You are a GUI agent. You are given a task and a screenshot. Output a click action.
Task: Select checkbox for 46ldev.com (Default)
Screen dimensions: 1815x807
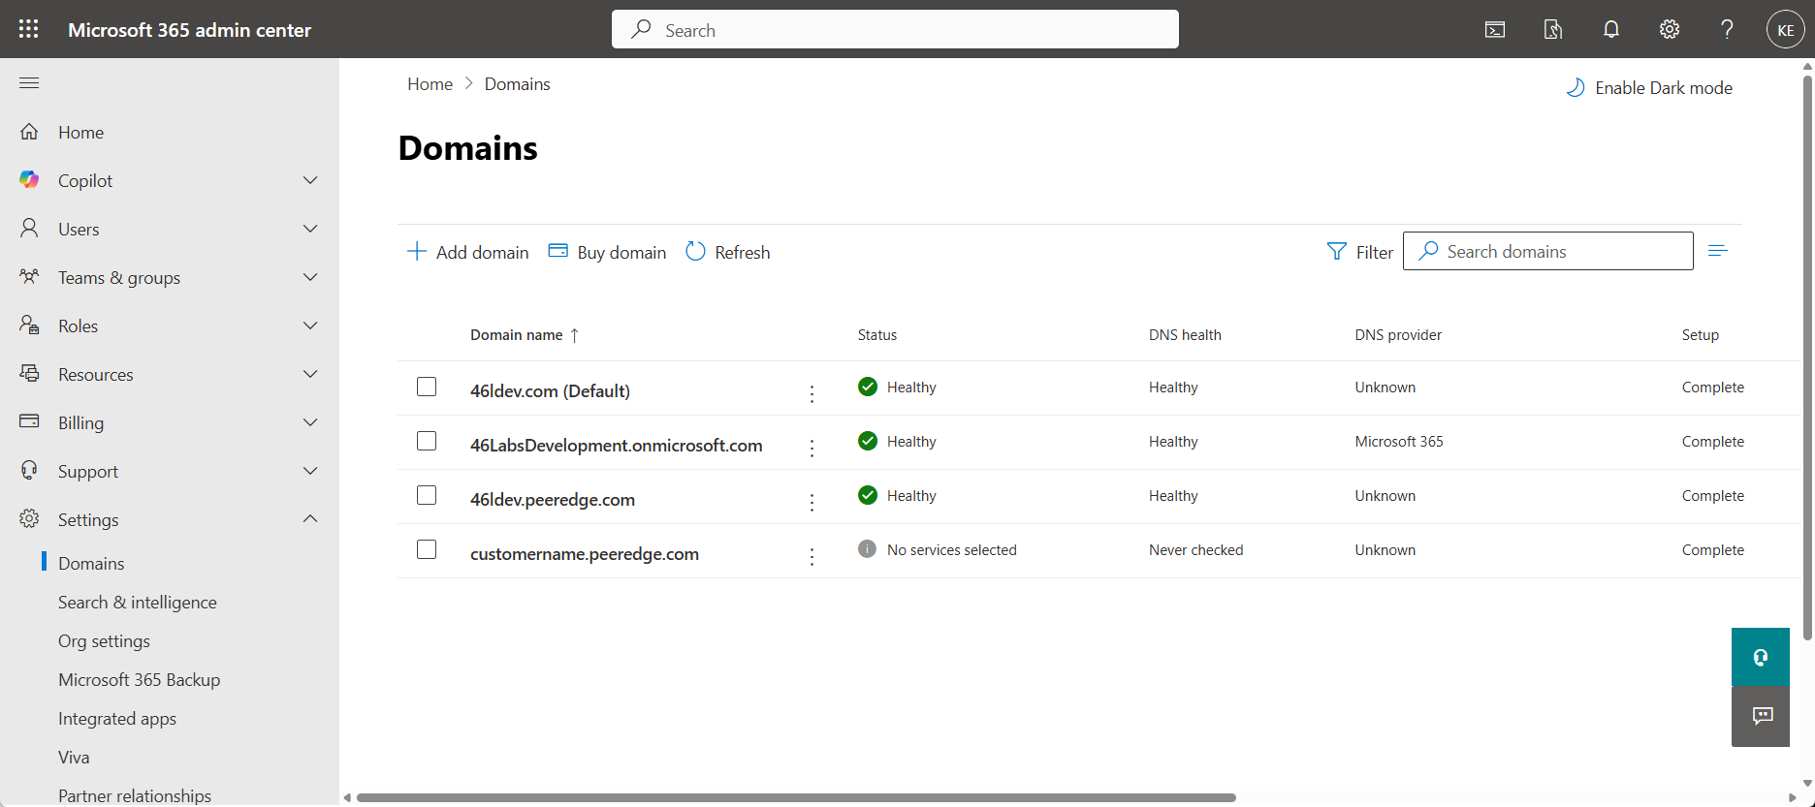(x=427, y=387)
